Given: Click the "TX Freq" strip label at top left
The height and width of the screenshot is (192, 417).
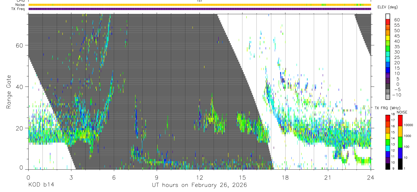Looking at the screenshot, I should 18,9.
